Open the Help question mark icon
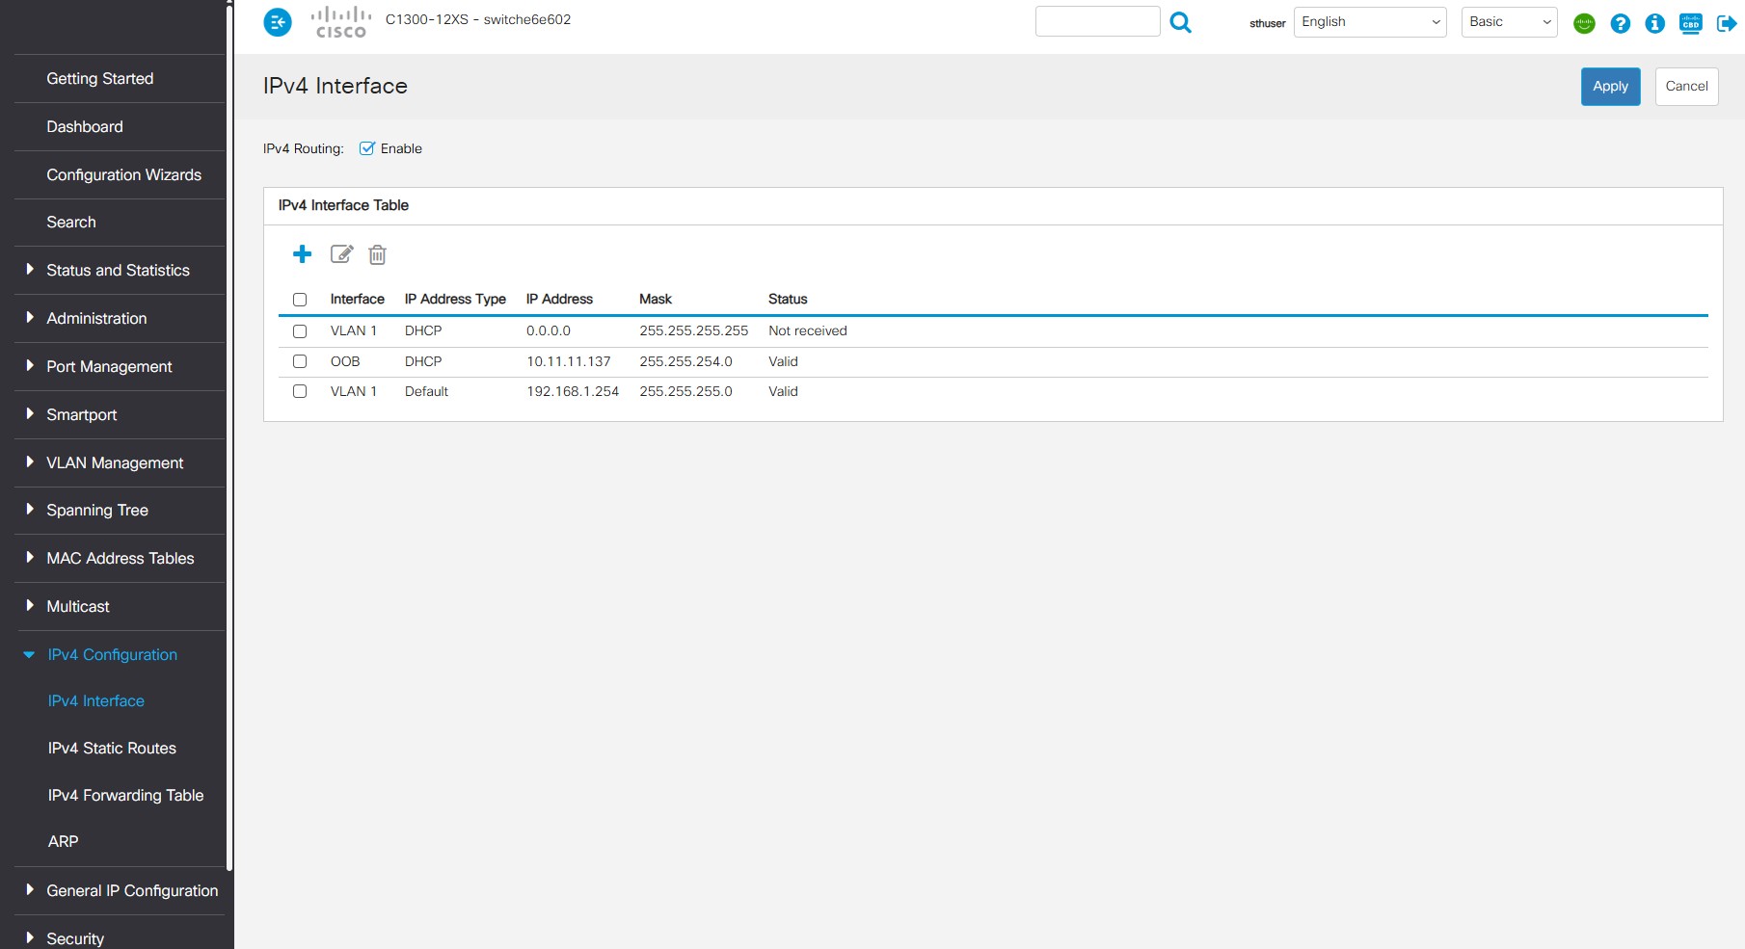The height and width of the screenshot is (949, 1745). point(1620,23)
